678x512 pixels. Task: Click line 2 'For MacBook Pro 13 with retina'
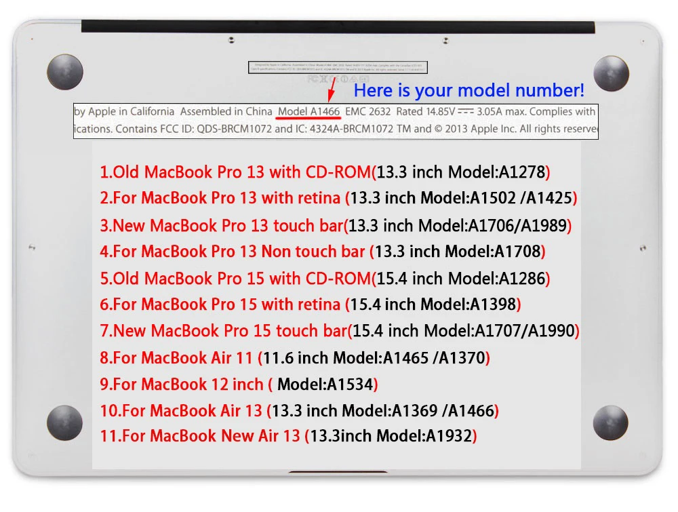[x=338, y=198]
